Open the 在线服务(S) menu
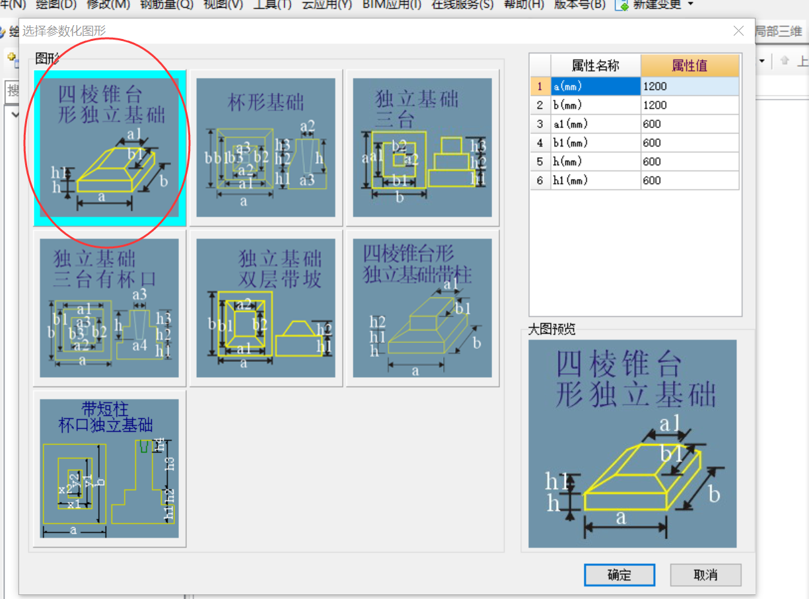809x599 pixels. click(462, 5)
